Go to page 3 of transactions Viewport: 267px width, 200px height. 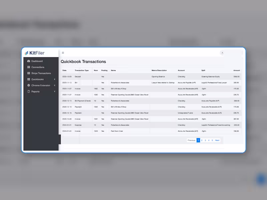click(x=205, y=140)
